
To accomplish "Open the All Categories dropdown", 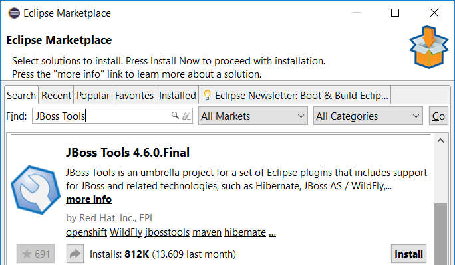I will coord(368,116).
